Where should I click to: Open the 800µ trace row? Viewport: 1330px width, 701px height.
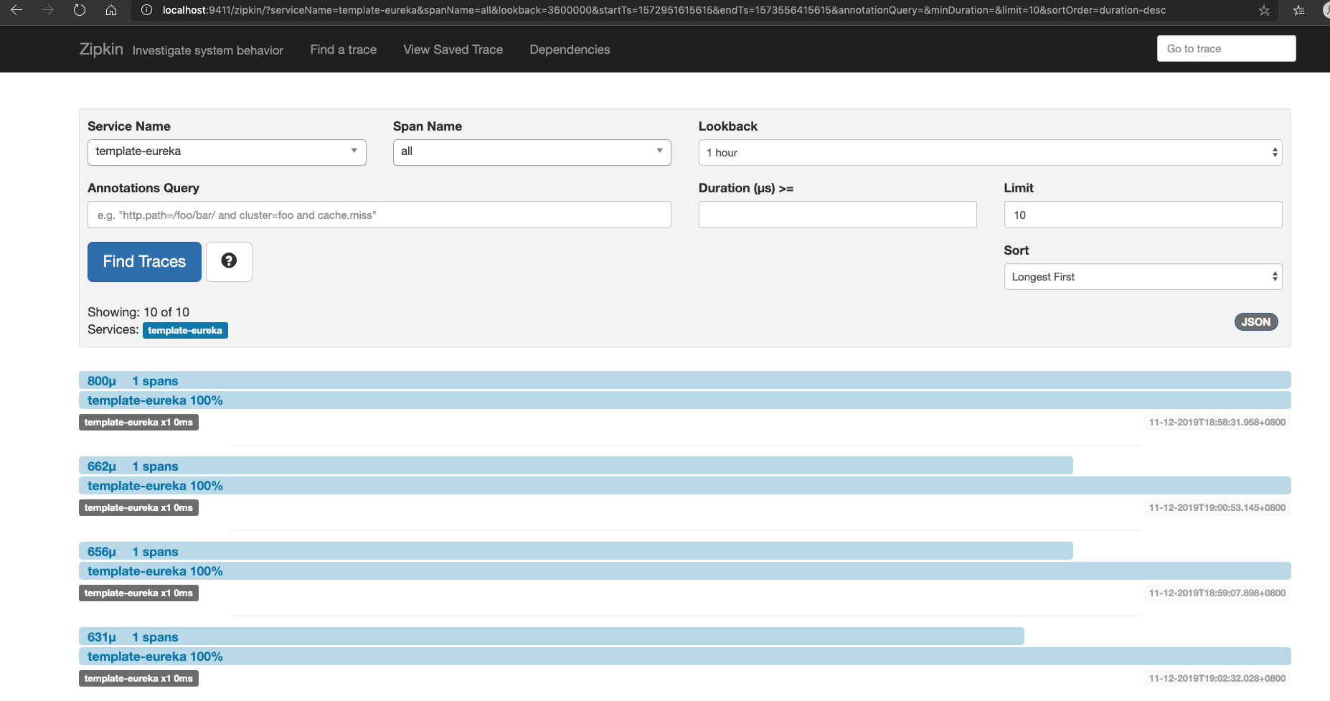pyautogui.click(x=684, y=380)
